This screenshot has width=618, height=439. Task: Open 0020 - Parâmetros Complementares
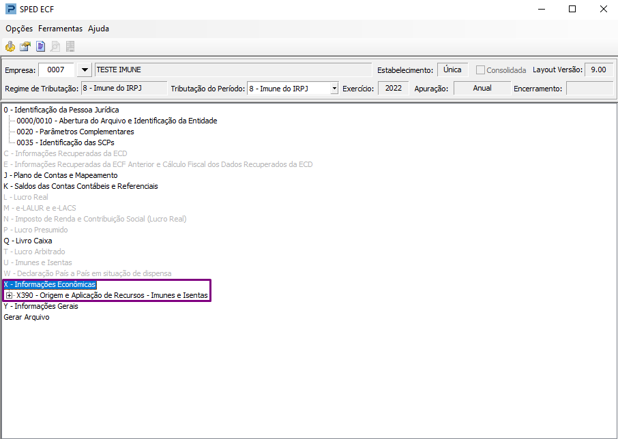click(75, 132)
